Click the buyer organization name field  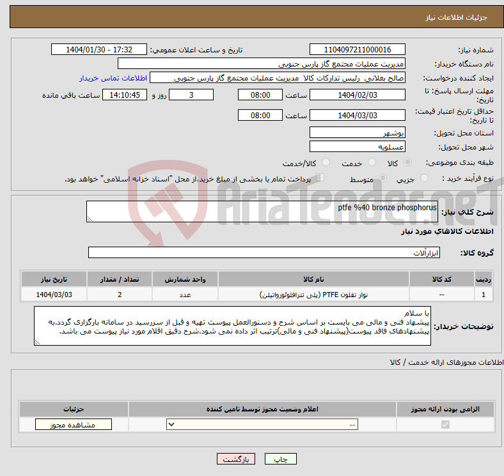tap(261, 64)
